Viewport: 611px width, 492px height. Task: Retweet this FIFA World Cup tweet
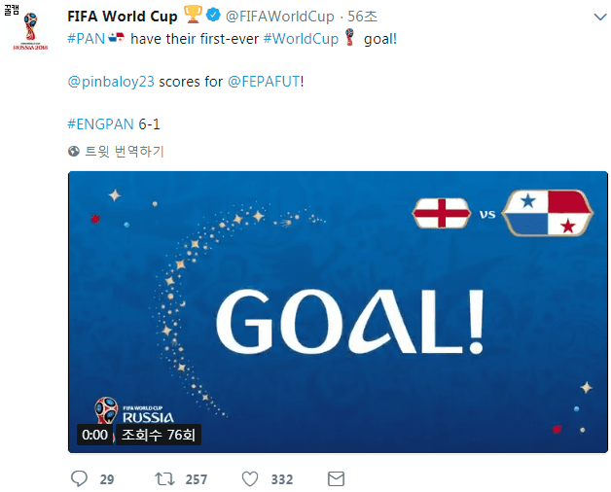(163, 478)
